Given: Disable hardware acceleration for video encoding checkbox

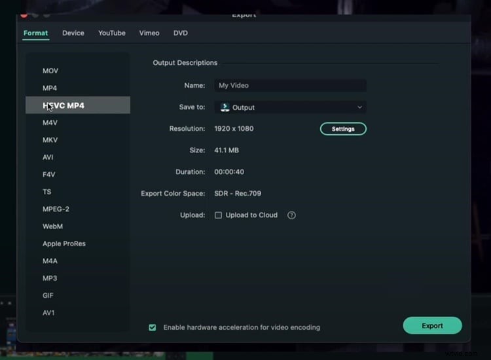Looking at the screenshot, I should (x=153, y=327).
